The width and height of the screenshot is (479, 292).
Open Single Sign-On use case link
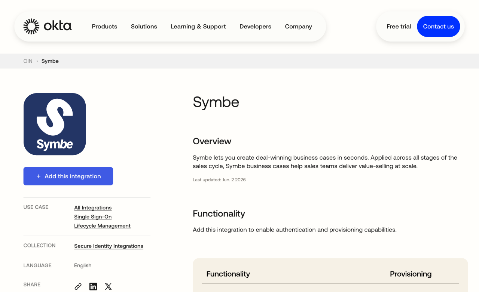[x=93, y=217]
